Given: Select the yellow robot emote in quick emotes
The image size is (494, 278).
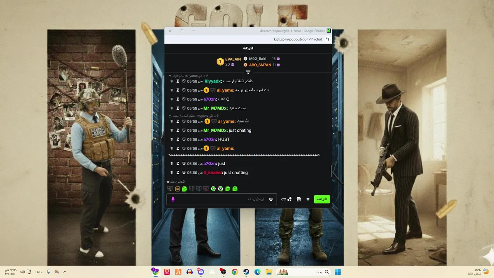Looking at the screenshot, I should click(177, 189).
